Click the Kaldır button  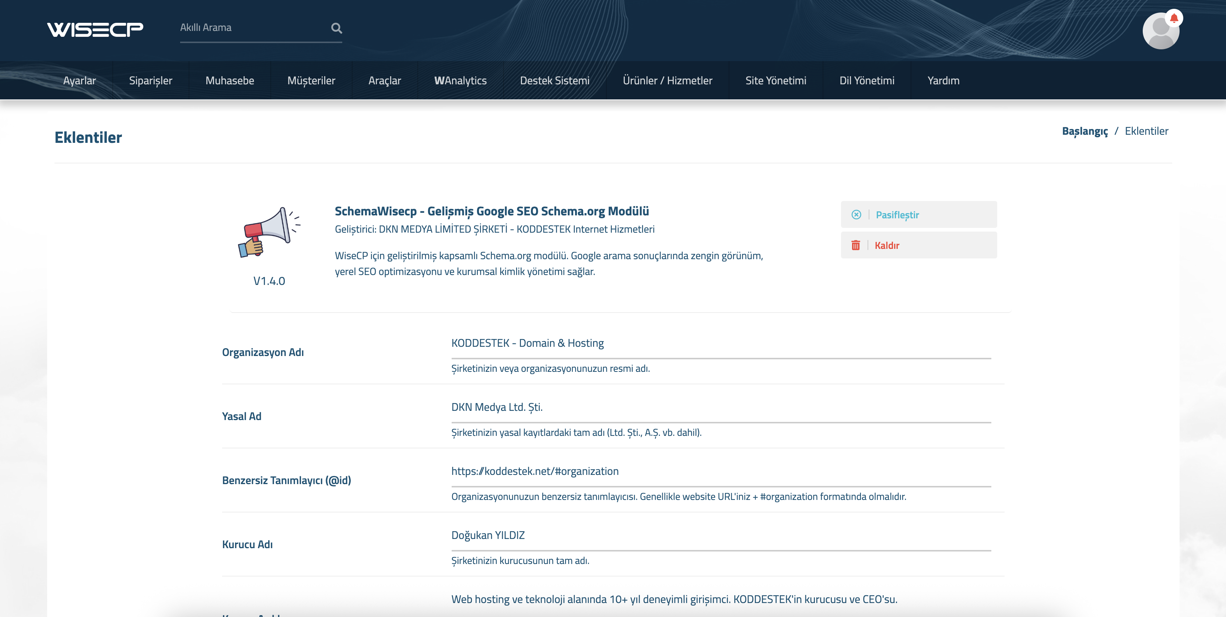[x=918, y=246]
